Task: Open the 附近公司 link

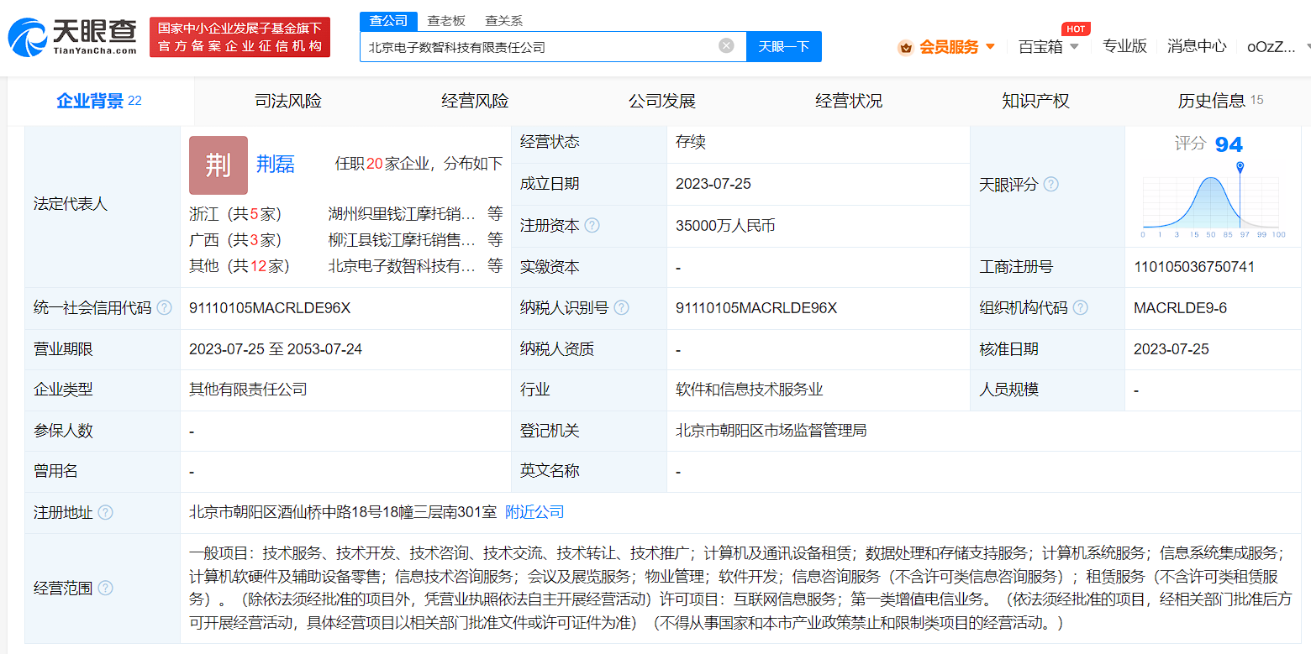Action: click(534, 512)
